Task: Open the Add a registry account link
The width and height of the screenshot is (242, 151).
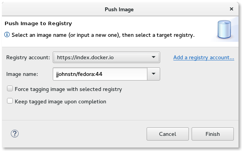Action: tap(204, 57)
